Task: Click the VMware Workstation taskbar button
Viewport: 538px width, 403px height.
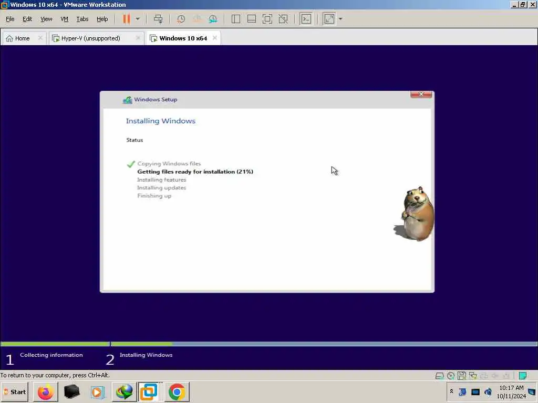Action: pos(149,391)
